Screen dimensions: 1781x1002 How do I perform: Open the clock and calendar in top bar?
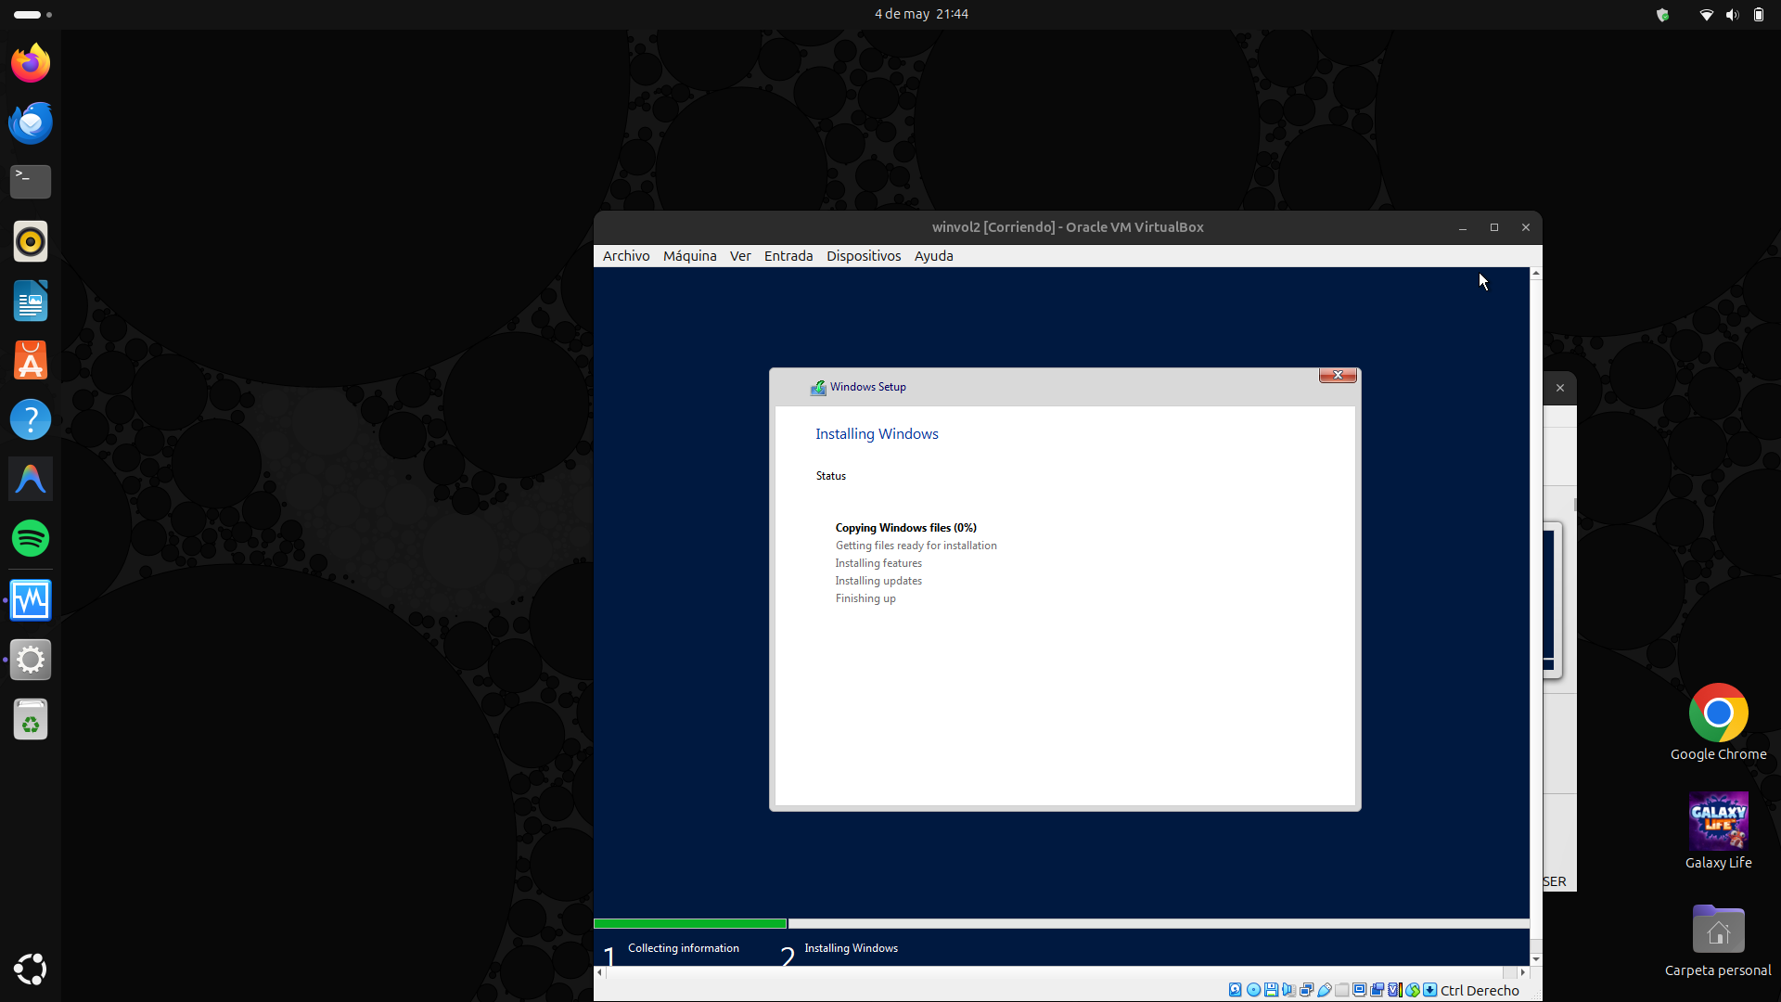click(x=921, y=14)
